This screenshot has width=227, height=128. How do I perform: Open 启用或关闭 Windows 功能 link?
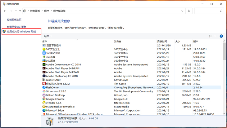click(x=21, y=32)
